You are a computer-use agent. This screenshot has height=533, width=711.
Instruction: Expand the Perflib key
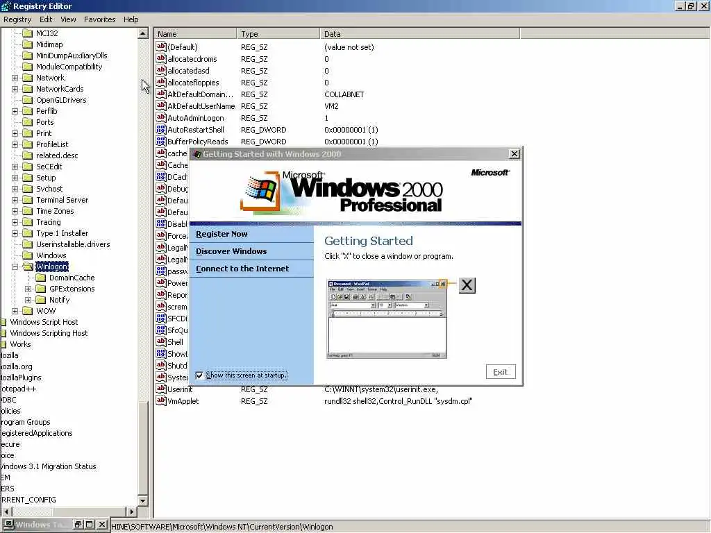coord(15,111)
